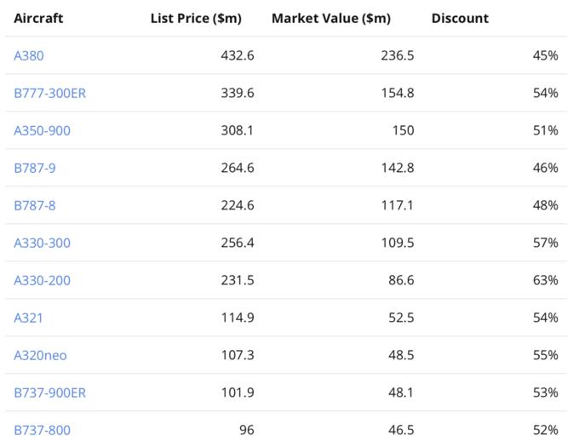Click the Discount column header
The width and height of the screenshot is (579, 447).
(x=460, y=18)
